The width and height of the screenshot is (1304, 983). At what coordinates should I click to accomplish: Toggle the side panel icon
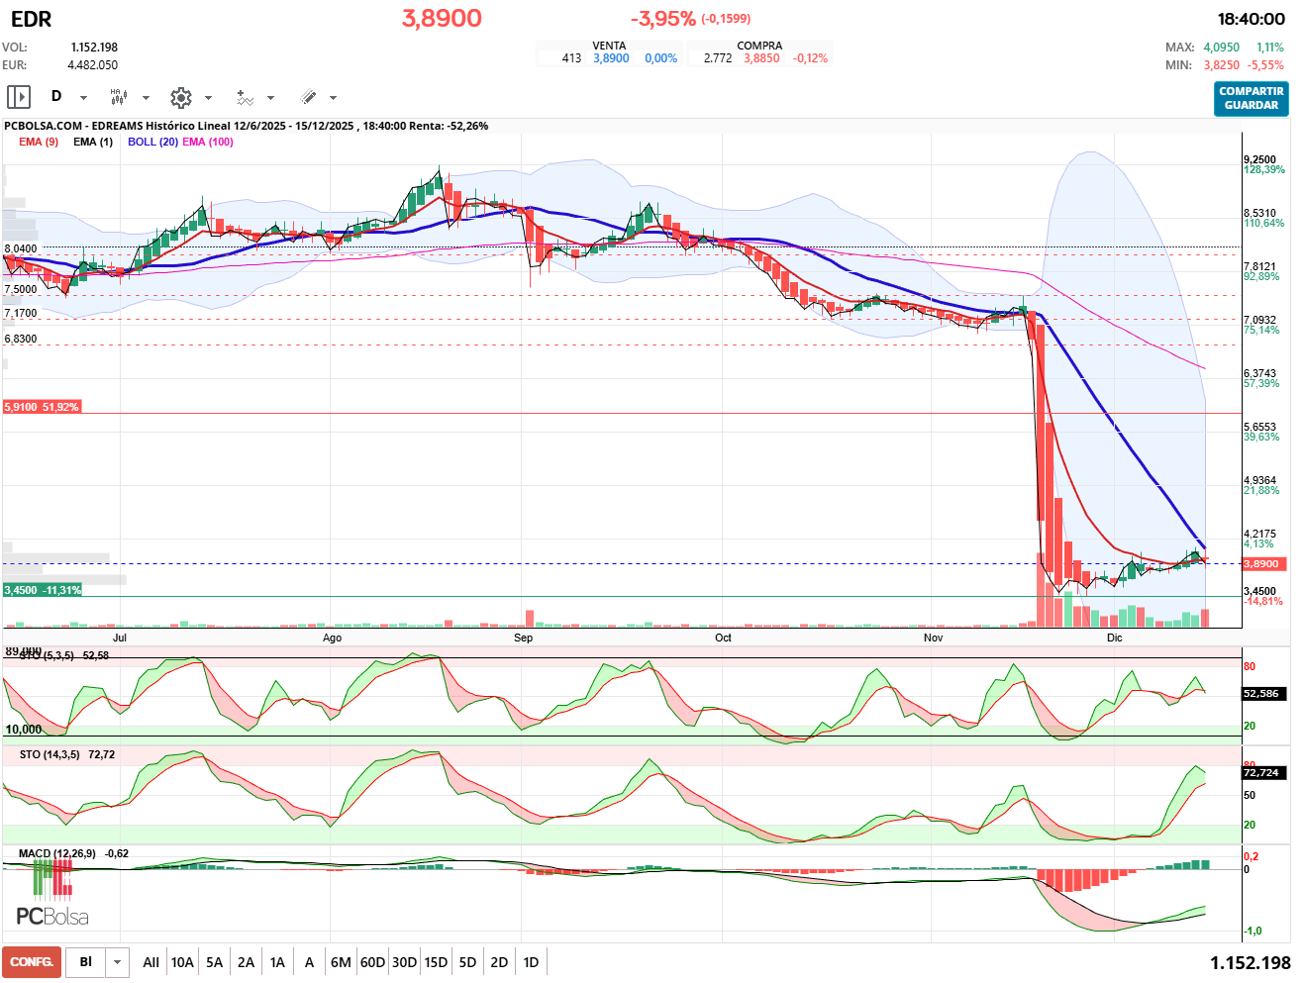coord(19,97)
